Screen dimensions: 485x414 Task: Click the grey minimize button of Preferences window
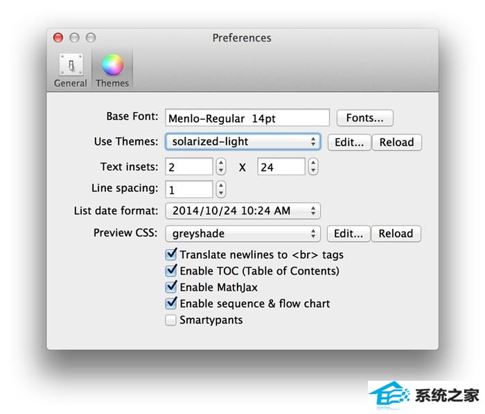coord(74,37)
